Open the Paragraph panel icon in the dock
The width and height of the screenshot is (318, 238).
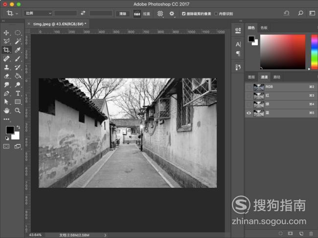tap(238, 54)
